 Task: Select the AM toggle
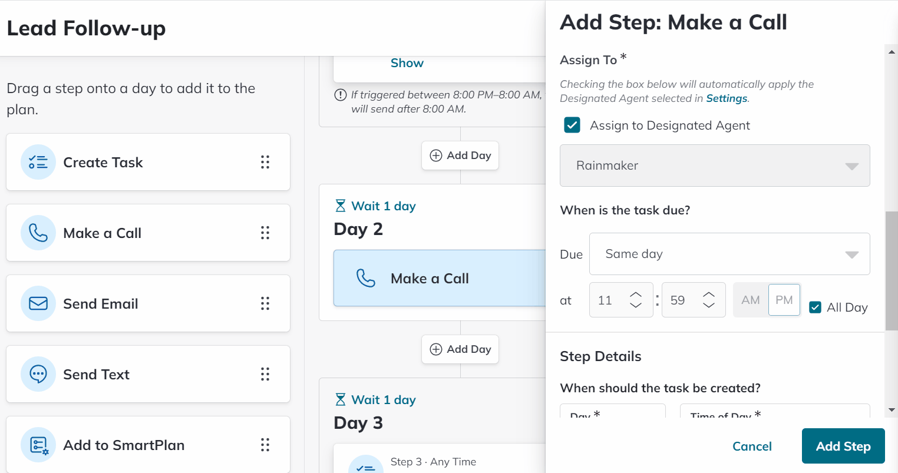(751, 300)
